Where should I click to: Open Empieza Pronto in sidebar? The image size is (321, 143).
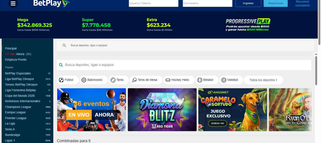tap(16, 60)
